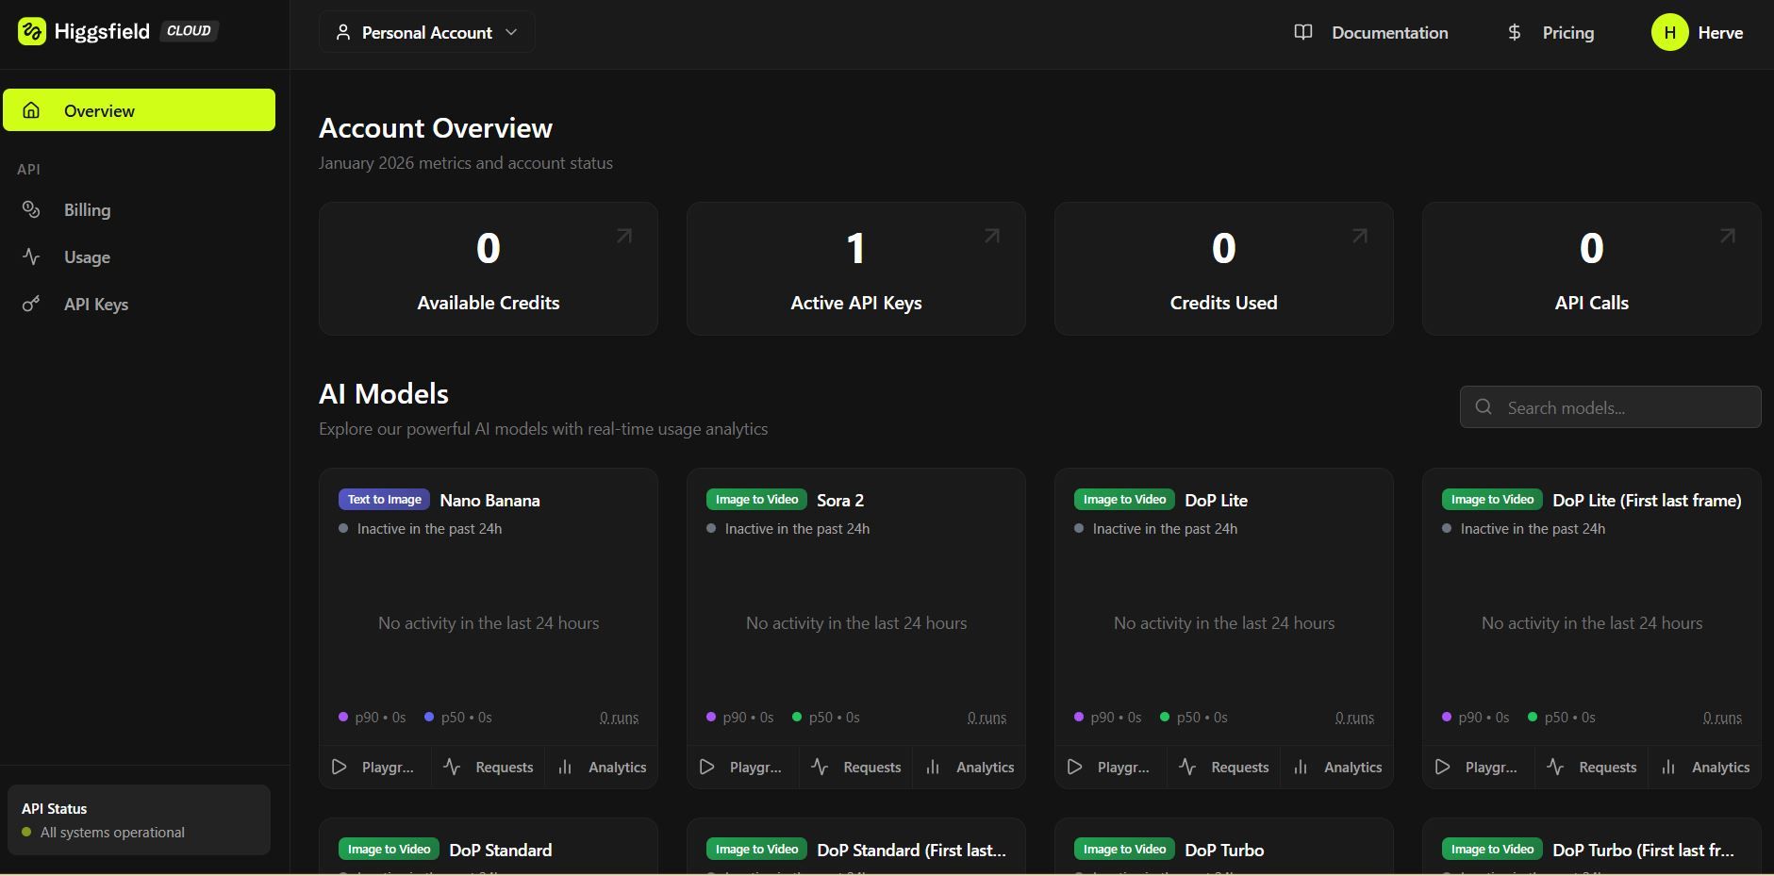Click the Usage activity icon in sidebar
This screenshot has width=1774, height=876.
[x=31, y=256]
